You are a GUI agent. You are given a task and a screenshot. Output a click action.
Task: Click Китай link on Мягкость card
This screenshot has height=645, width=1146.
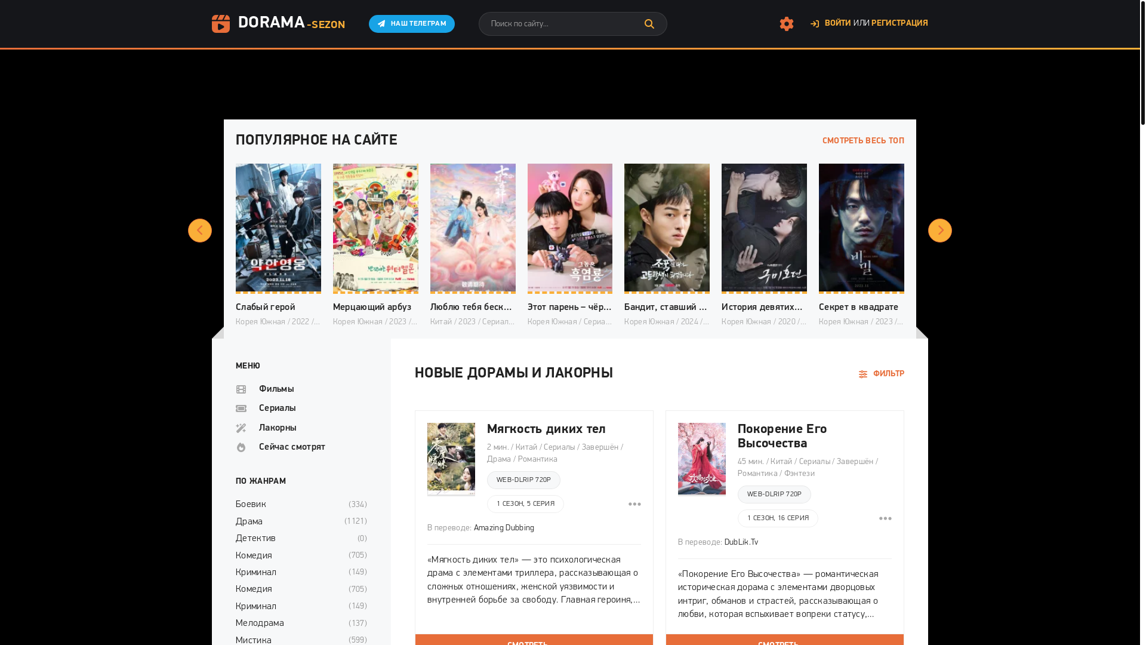click(526, 447)
